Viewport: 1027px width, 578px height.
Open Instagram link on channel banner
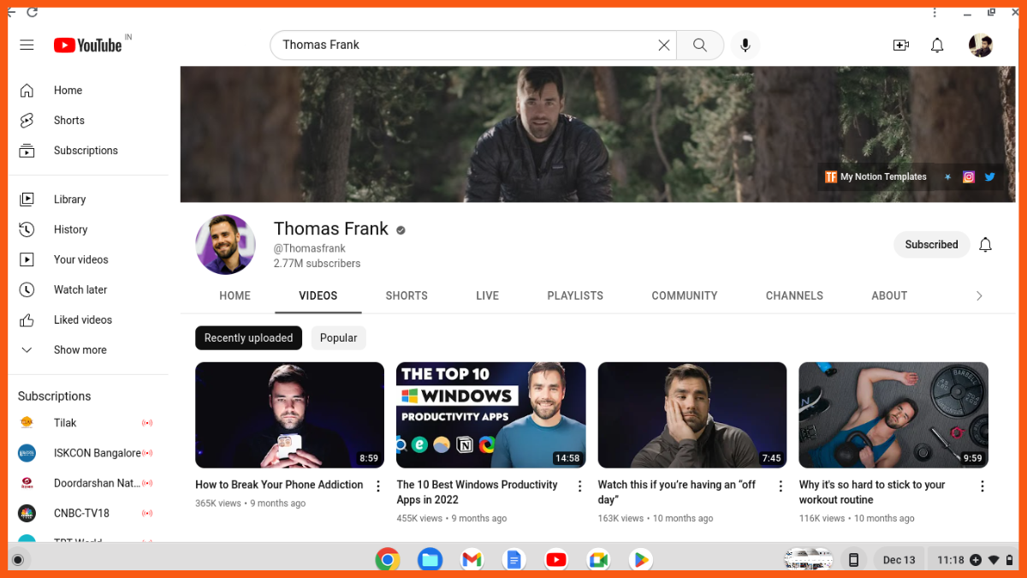click(x=969, y=177)
